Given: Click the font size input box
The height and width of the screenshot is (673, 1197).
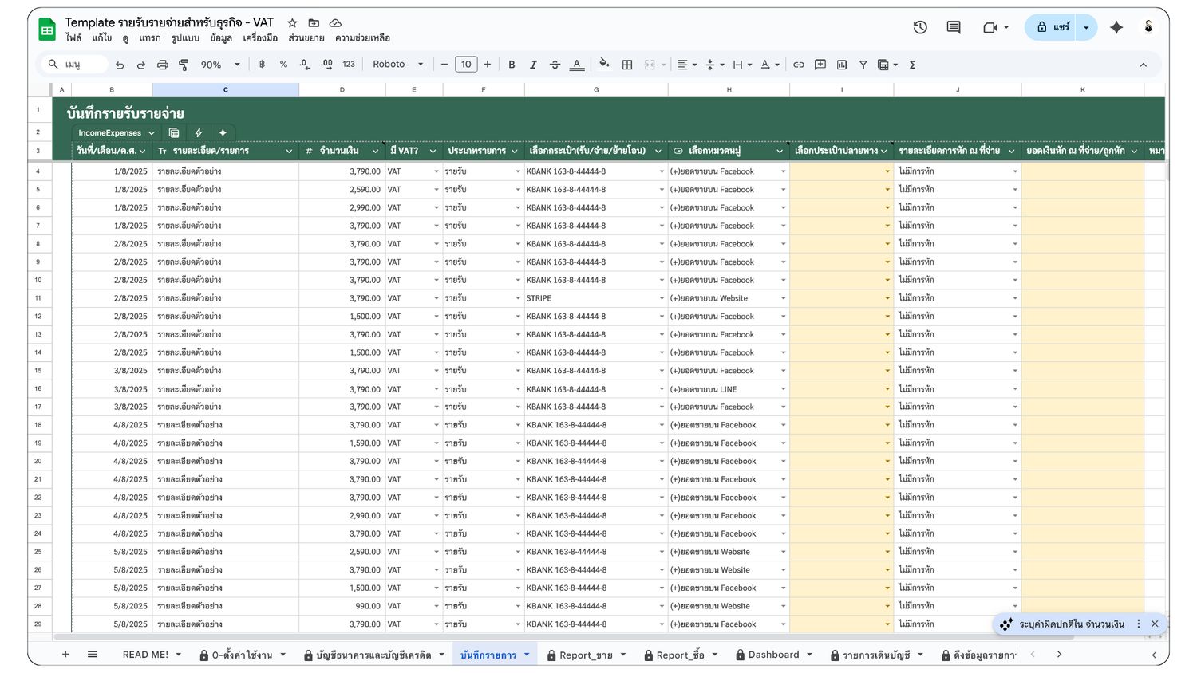Looking at the screenshot, I should click(466, 65).
